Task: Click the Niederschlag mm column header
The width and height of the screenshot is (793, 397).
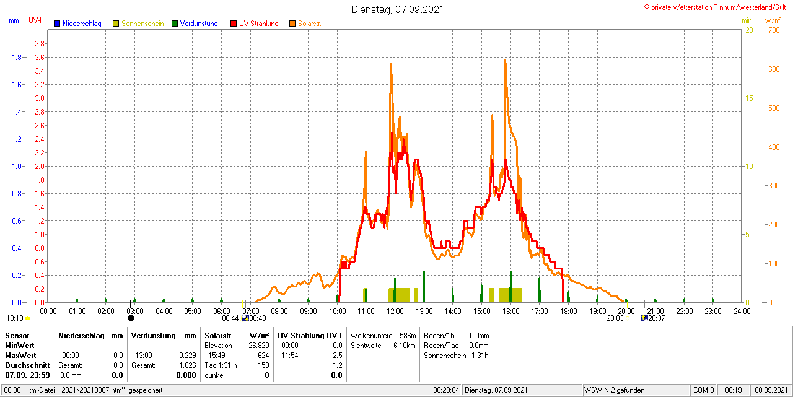Action: 90,336
